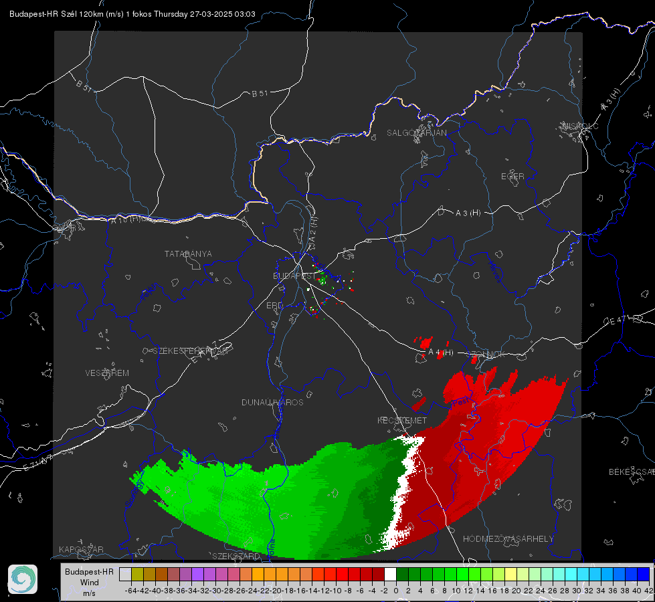
Task: Click the blue Pest county label
Action: click(460, 402)
